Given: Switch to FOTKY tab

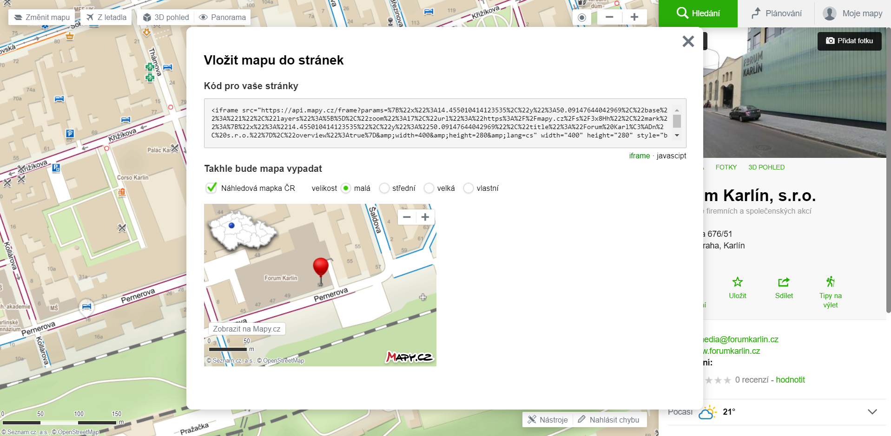Looking at the screenshot, I should (x=726, y=167).
